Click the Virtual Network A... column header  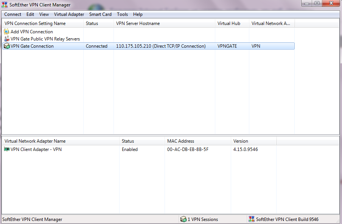tap(272, 23)
